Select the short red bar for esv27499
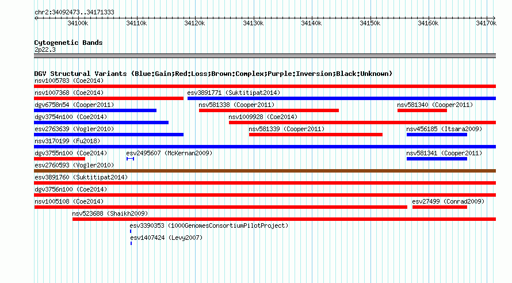The height and width of the screenshot is (283, 512). (x=440, y=207)
